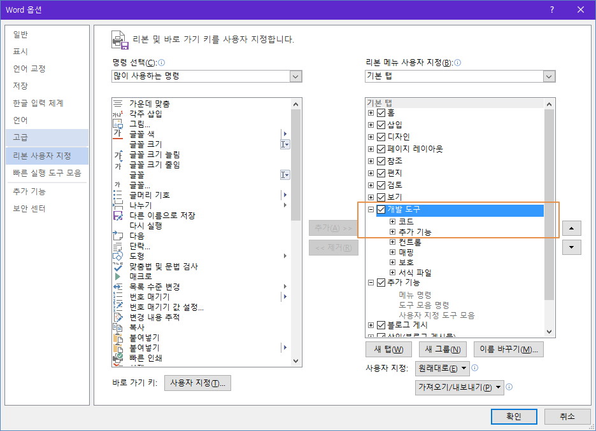Expand the 매핑 group node
Image resolution: width=596 pixels, height=431 pixels.
tap(393, 252)
